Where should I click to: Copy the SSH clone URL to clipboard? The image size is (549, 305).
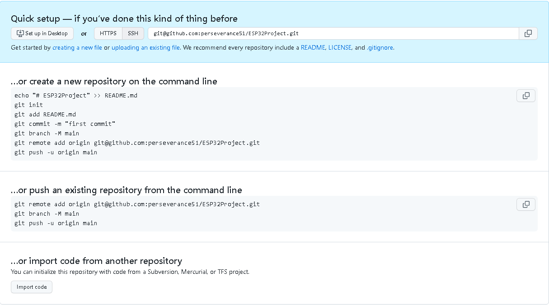pos(528,33)
